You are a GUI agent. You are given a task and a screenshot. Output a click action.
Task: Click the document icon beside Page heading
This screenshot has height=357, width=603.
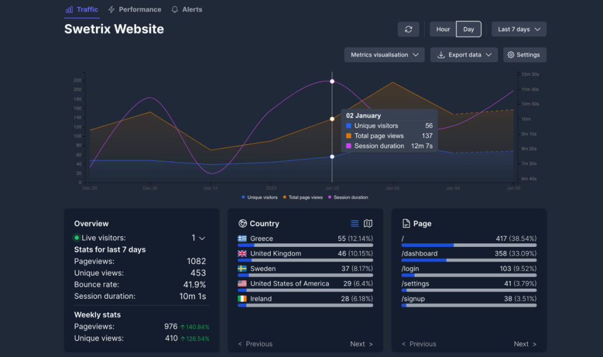pyautogui.click(x=406, y=223)
